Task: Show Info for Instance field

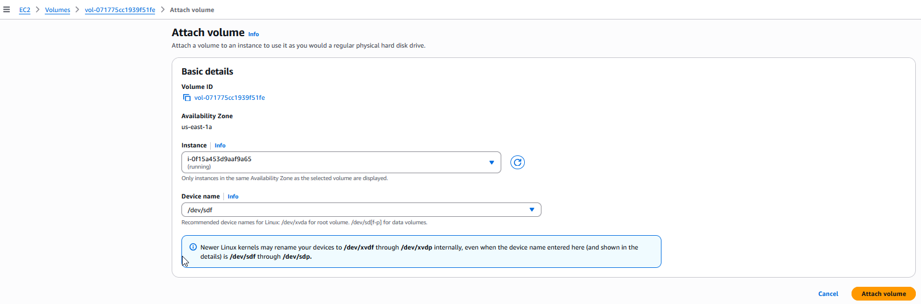Action: tap(220, 146)
